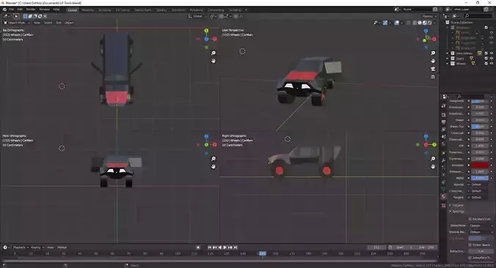This screenshot has height=268, width=496.
Task: Click pan hand icon in bottom-left orthographic viewport
Action: (214, 166)
